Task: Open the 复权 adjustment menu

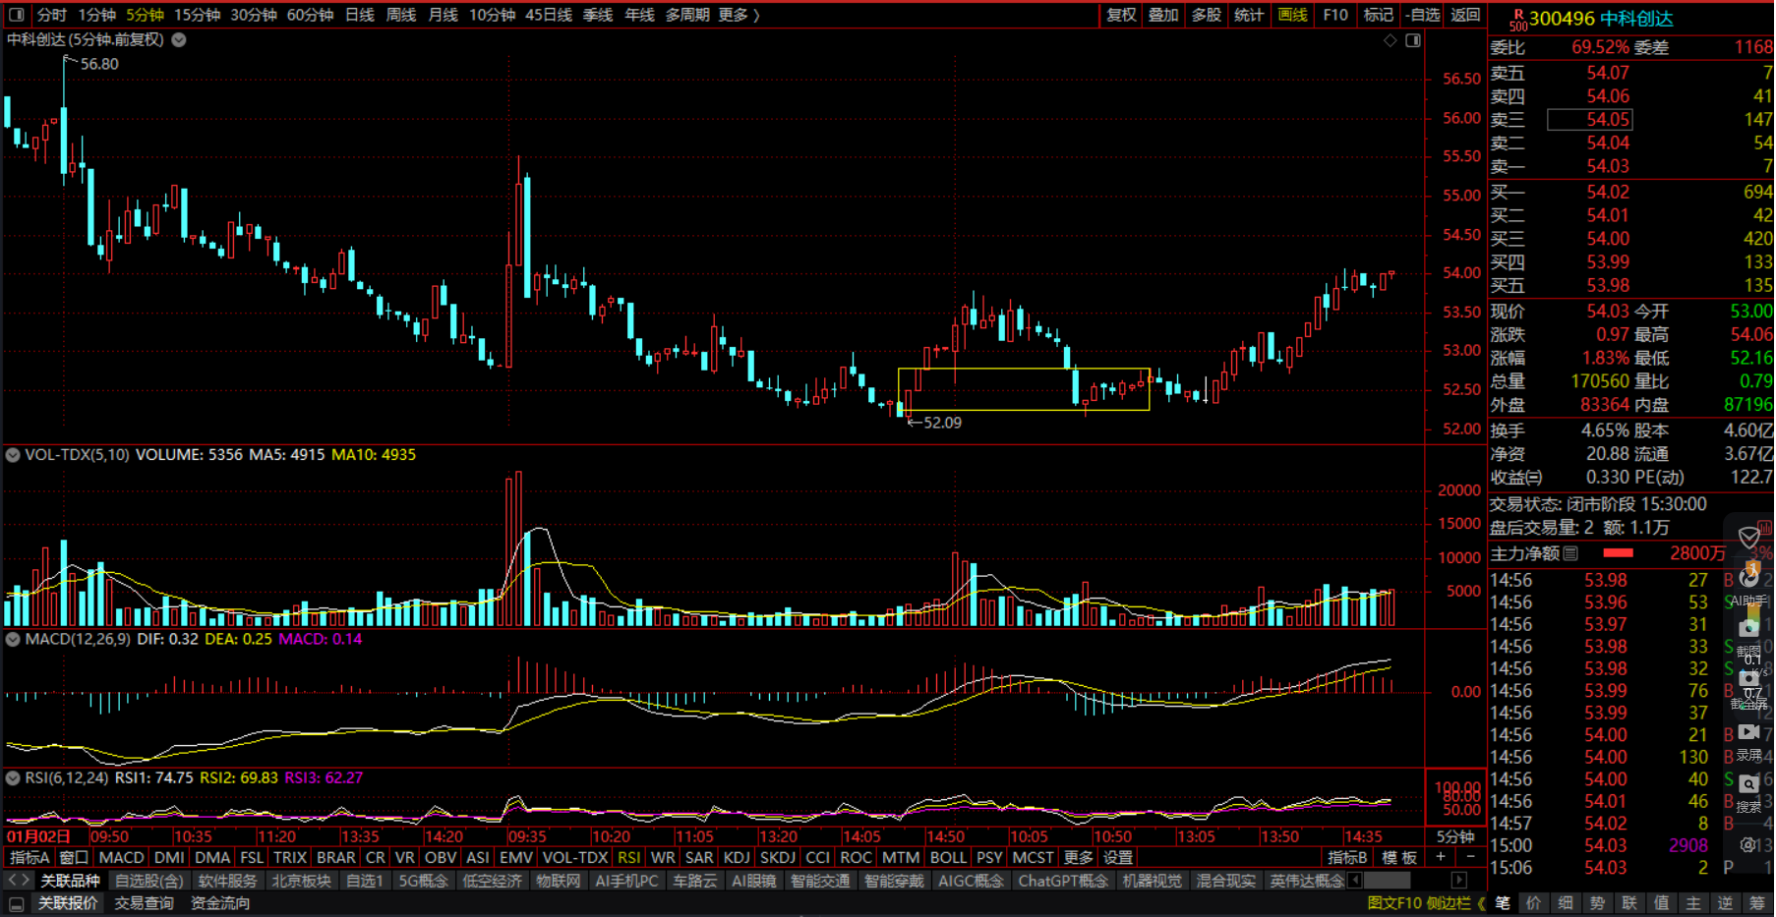Action: [1121, 15]
